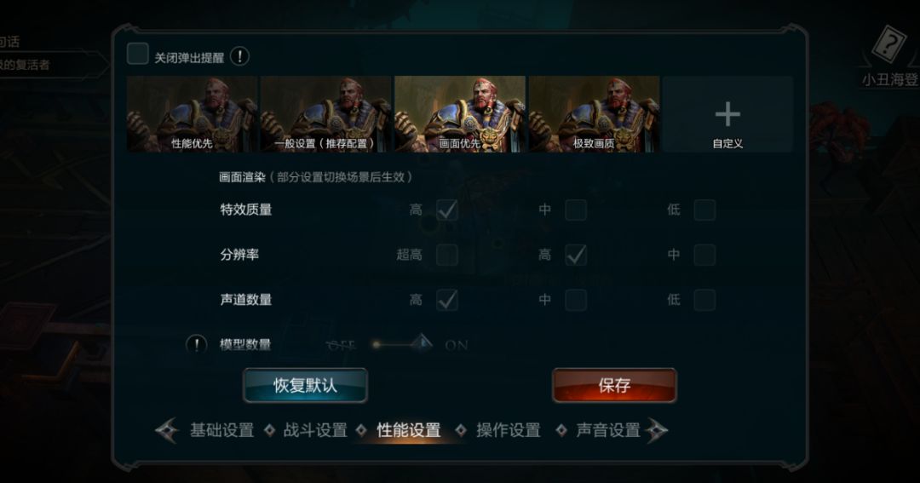Set 声道数量 to 低

coord(704,300)
